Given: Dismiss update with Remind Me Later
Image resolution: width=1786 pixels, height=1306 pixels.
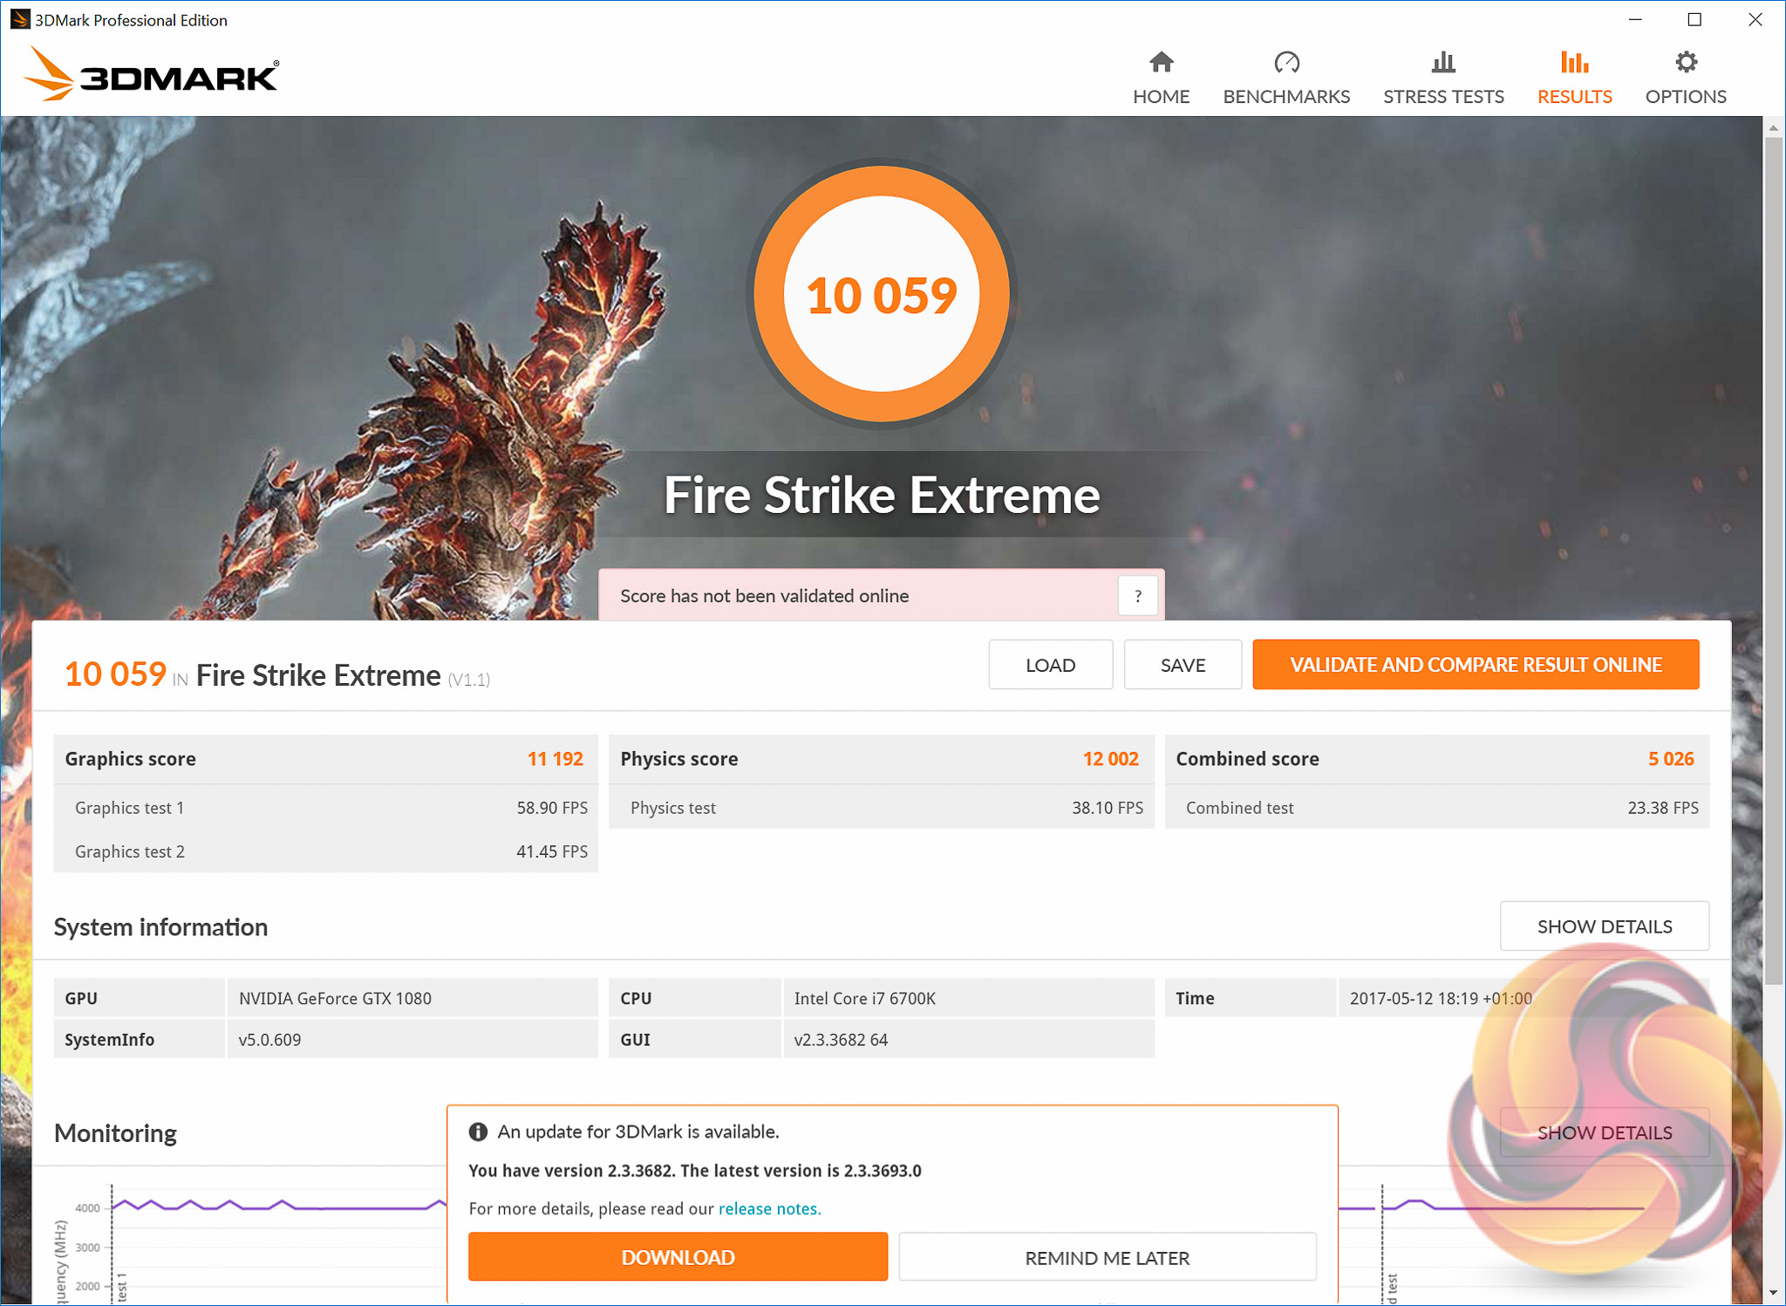Looking at the screenshot, I should pyautogui.click(x=1107, y=1257).
